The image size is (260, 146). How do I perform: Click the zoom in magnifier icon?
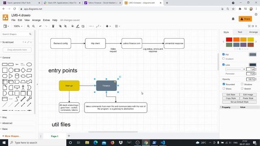tap(28, 26)
